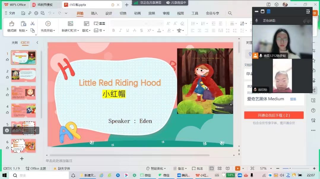Click the Print icon in quick access bar
The image size is (320, 179).
(x=36, y=13)
